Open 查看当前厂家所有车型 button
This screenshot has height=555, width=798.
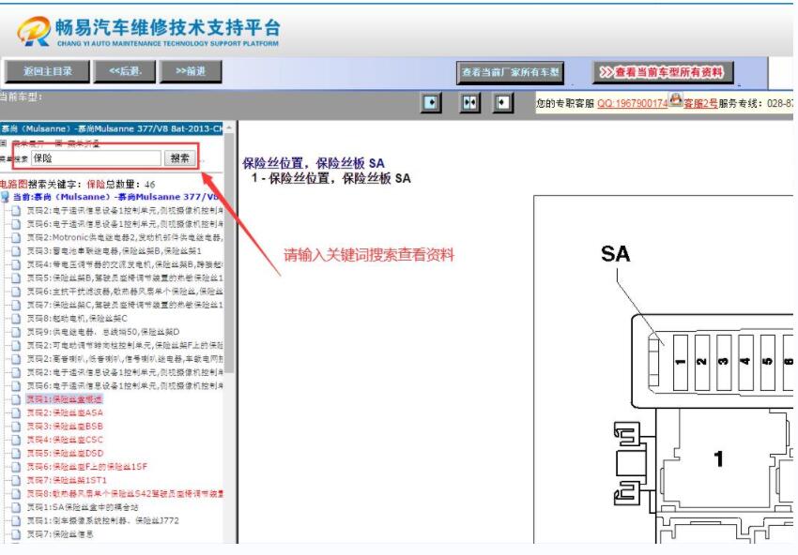tap(510, 73)
